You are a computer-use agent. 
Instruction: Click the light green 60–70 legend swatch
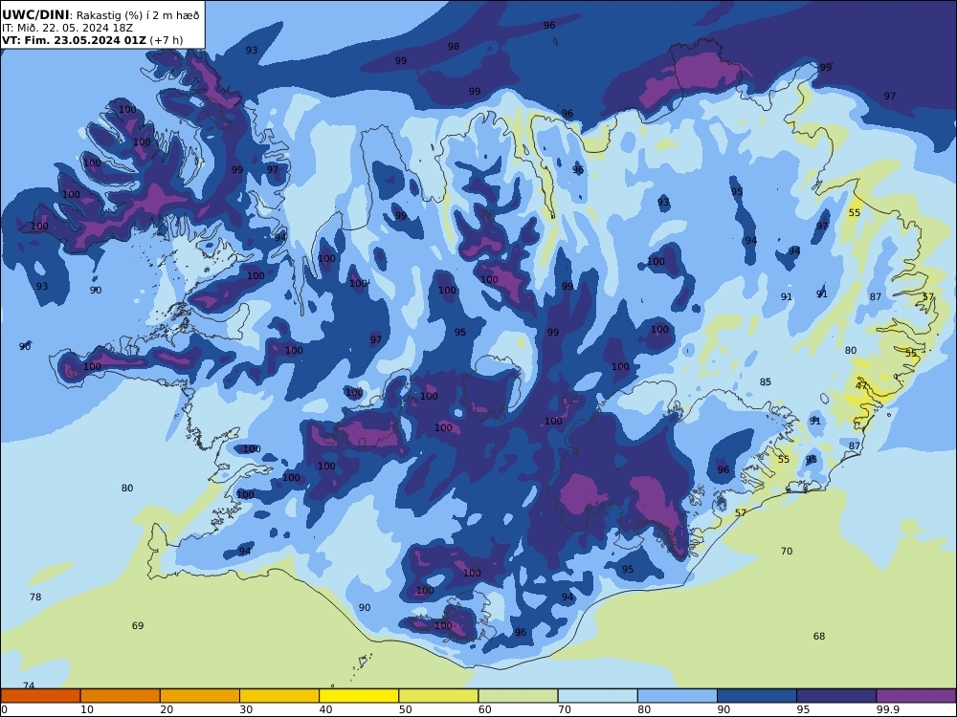coord(518,696)
